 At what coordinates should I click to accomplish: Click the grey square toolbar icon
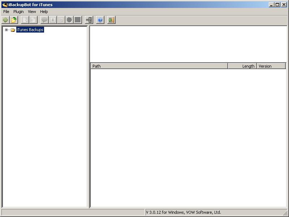tap(78, 20)
